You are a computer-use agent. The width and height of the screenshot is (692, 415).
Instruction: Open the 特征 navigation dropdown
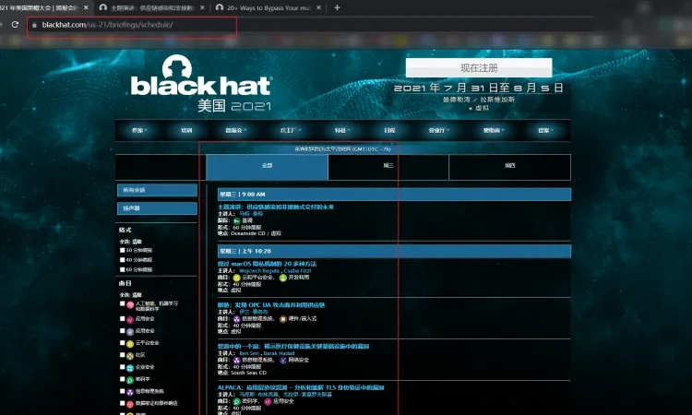[x=342, y=131]
